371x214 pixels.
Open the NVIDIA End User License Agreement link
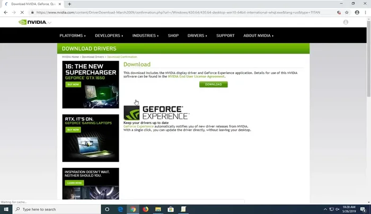[197, 76]
